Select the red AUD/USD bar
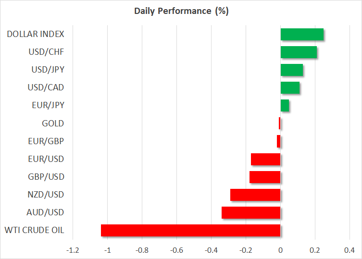The image size is (362, 259). 250,212
